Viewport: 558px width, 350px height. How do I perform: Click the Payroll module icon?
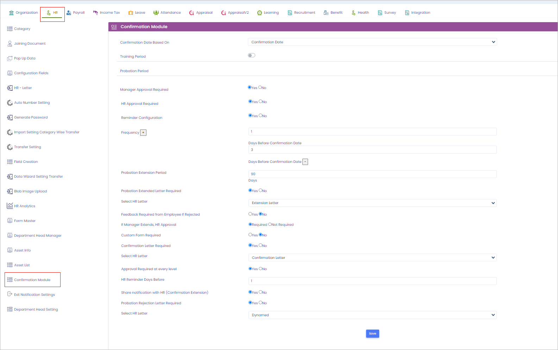point(69,13)
